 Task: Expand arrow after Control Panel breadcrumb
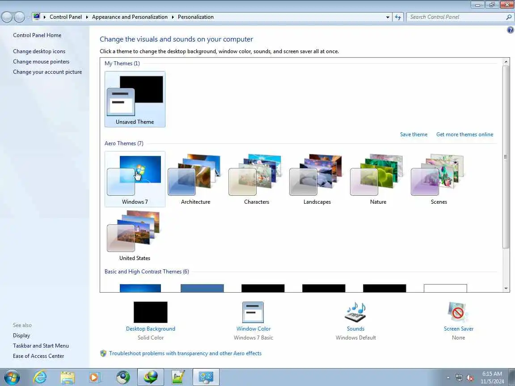coord(87,17)
